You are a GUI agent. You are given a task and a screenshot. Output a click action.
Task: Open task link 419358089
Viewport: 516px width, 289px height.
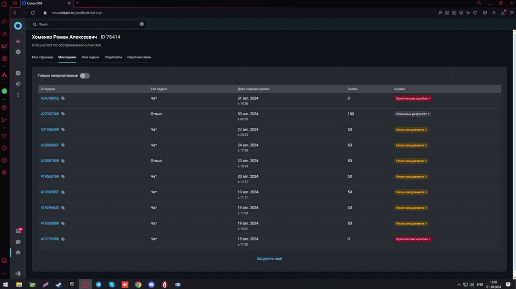tap(50, 223)
